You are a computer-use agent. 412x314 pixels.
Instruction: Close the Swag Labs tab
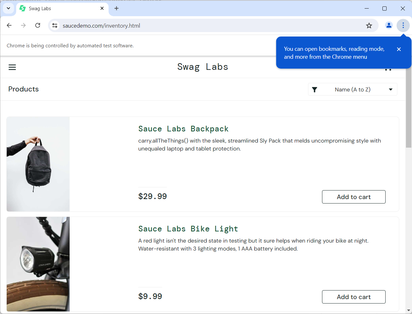pyautogui.click(x=102, y=9)
